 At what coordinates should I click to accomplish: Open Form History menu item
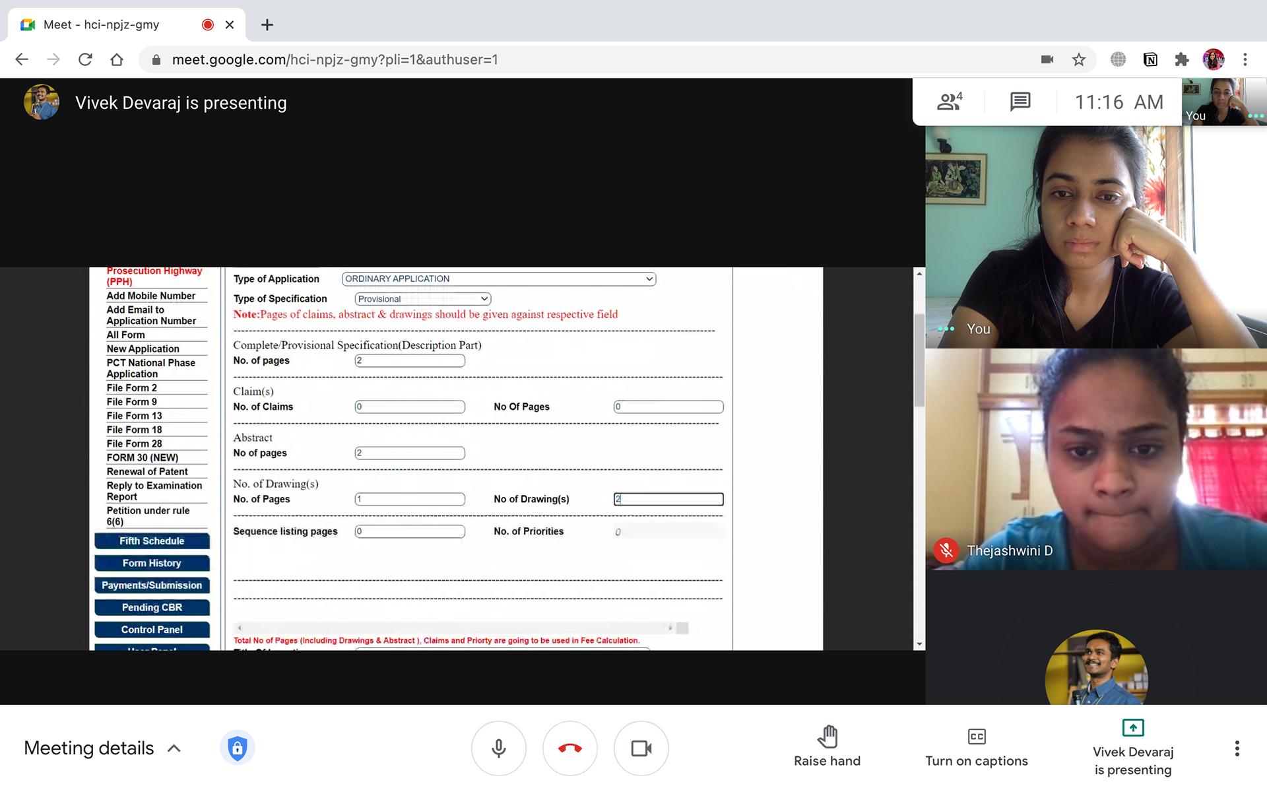pos(152,563)
